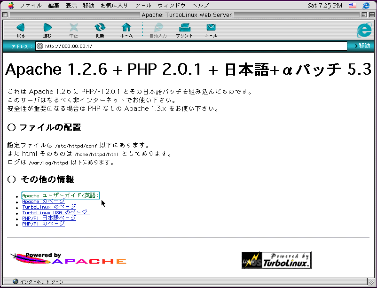377x288 pixels.
Task: Click the Powered by TurboLinux banner
Action: (276, 260)
